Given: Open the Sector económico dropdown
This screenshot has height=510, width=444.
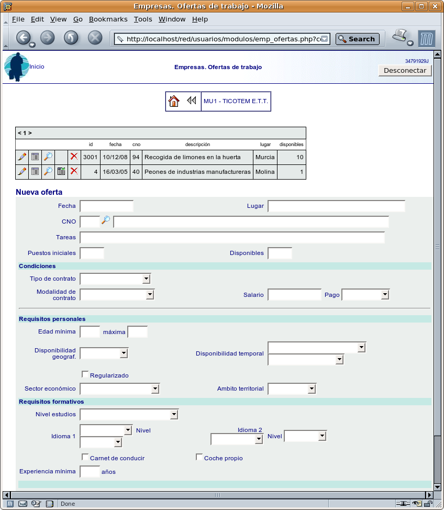Looking at the screenshot, I should [x=120, y=389].
